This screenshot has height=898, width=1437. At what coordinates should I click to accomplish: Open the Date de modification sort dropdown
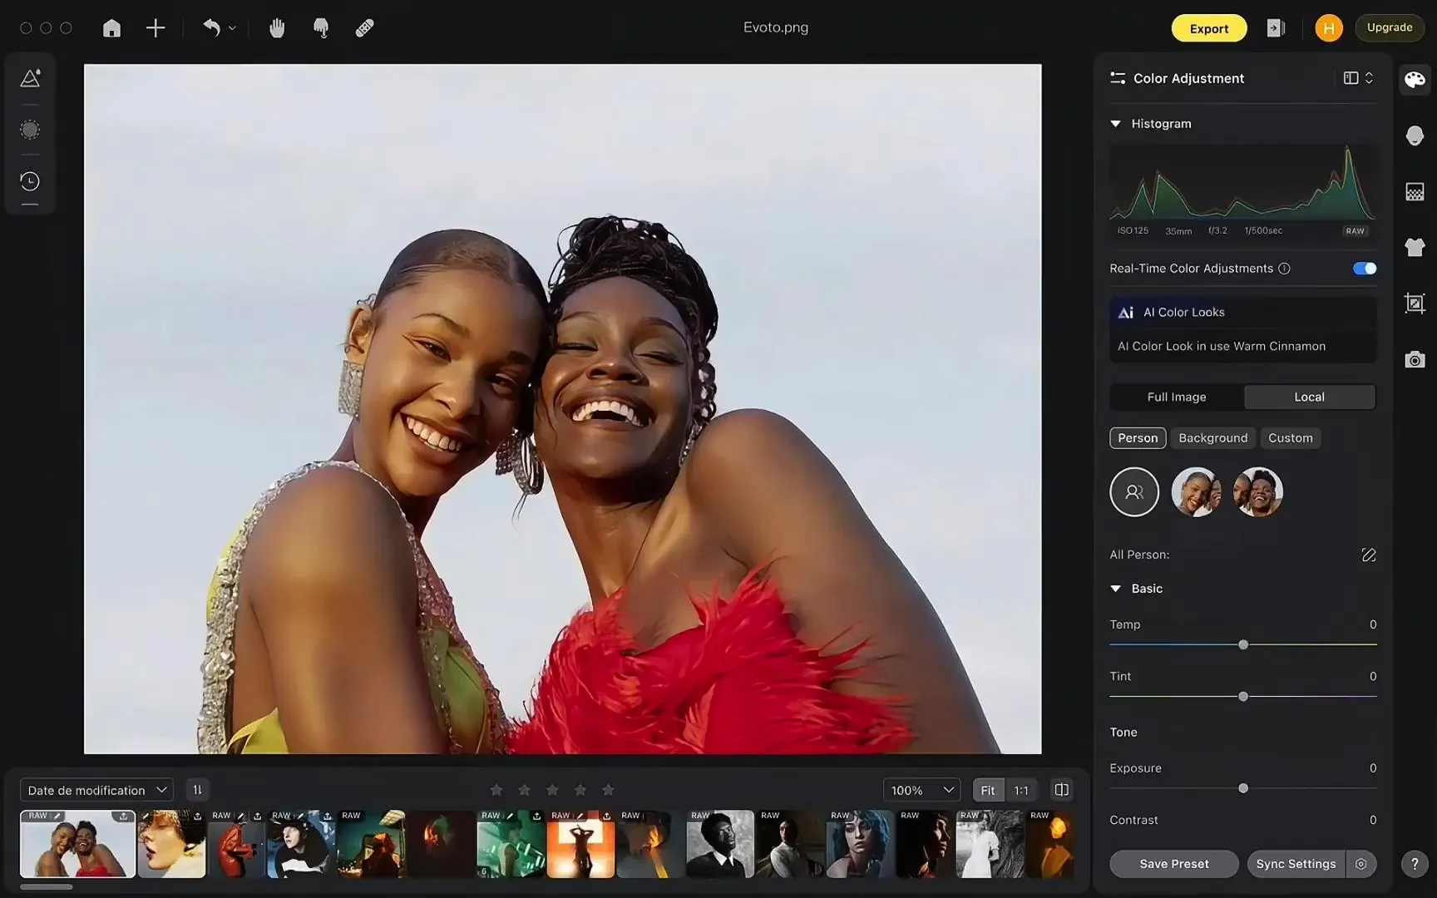(x=95, y=790)
